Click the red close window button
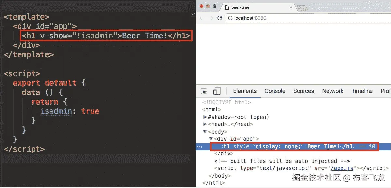The height and width of the screenshot is (188, 391). [x=201, y=6]
